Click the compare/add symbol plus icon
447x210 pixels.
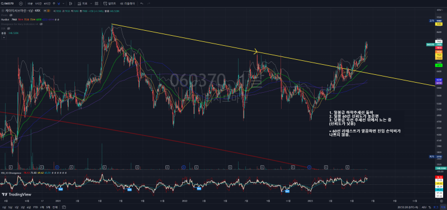[x=21, y=4]
